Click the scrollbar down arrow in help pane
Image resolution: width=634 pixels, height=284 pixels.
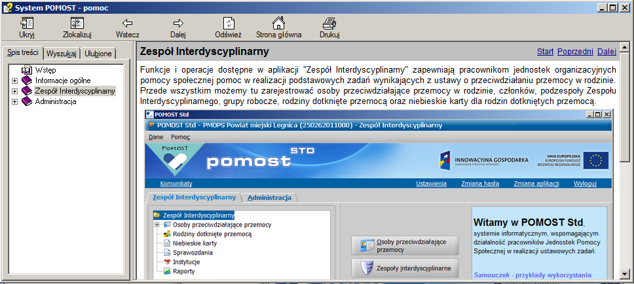point(624,274)
